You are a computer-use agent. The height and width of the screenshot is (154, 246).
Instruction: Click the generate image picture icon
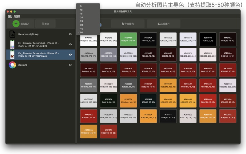[x=159, y=24]
